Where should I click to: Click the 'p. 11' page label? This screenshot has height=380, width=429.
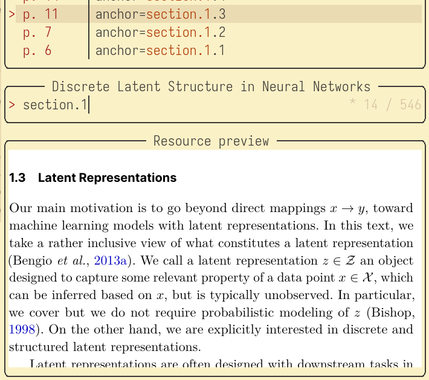tap(41, 14)
